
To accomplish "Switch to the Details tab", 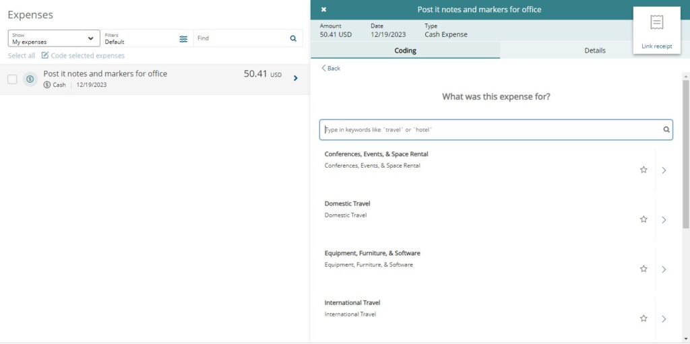I will pyautogui.click(x=594, y=50).
